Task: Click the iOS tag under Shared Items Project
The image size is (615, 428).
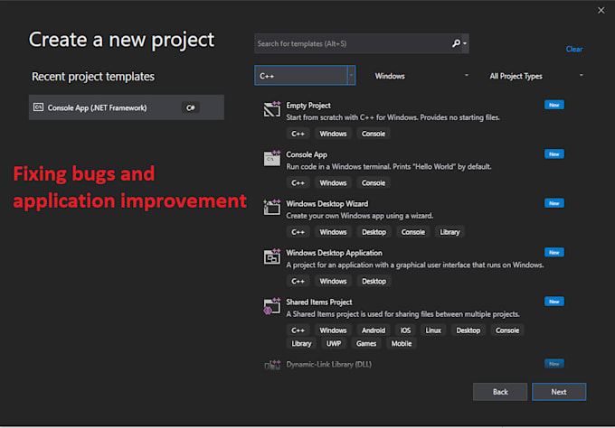Action: pos(405,330)
